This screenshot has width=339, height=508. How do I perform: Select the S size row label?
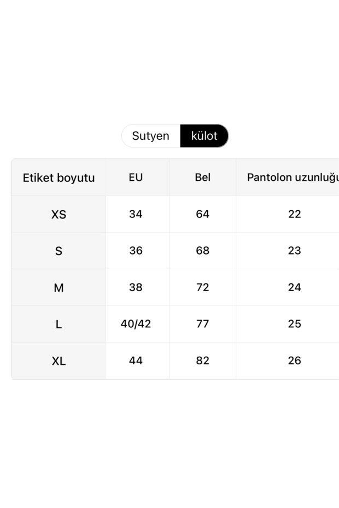(x=59, y=251)
